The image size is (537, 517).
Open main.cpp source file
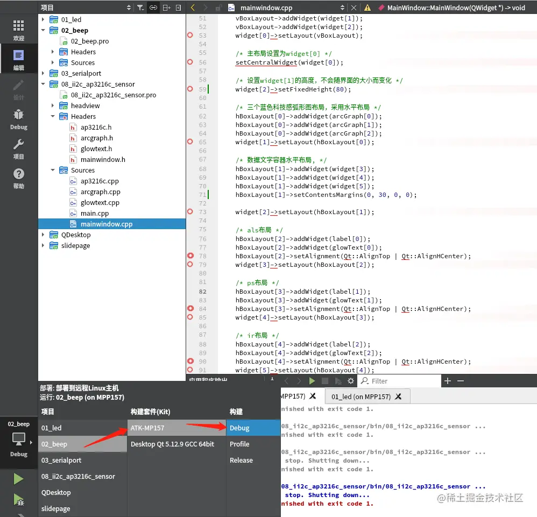point(95,213)
